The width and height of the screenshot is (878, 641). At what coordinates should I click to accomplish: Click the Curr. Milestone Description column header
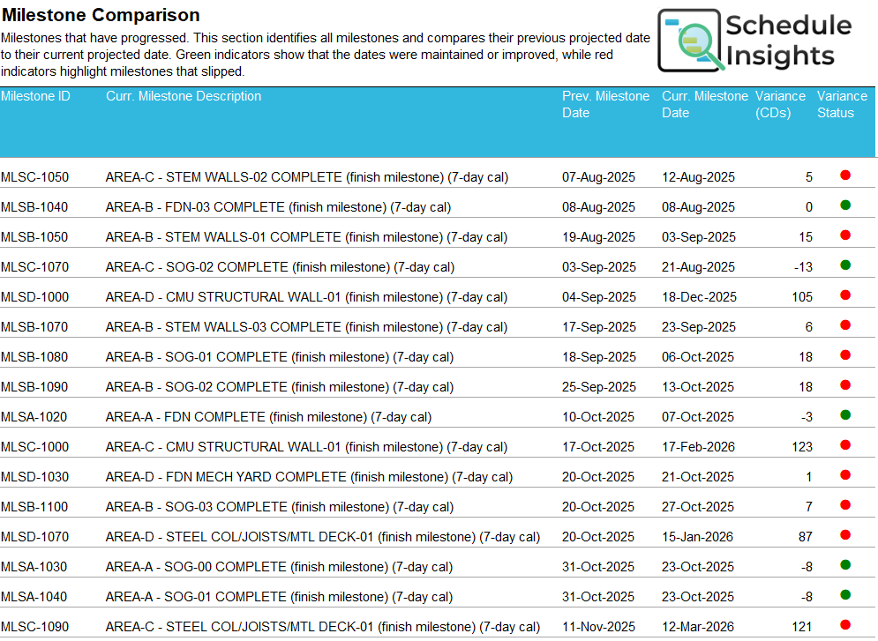click(184, 96)
